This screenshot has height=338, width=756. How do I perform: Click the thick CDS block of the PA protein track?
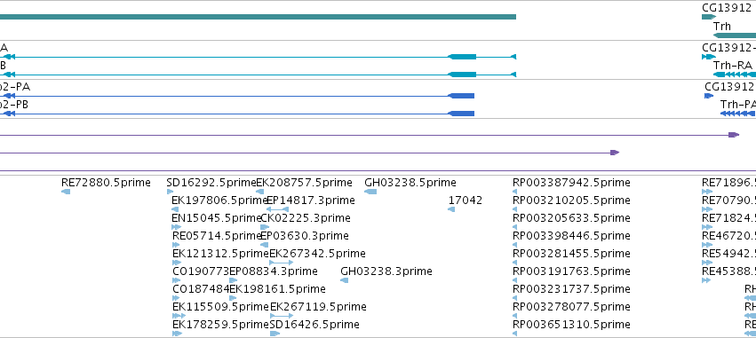click(461, 96)
